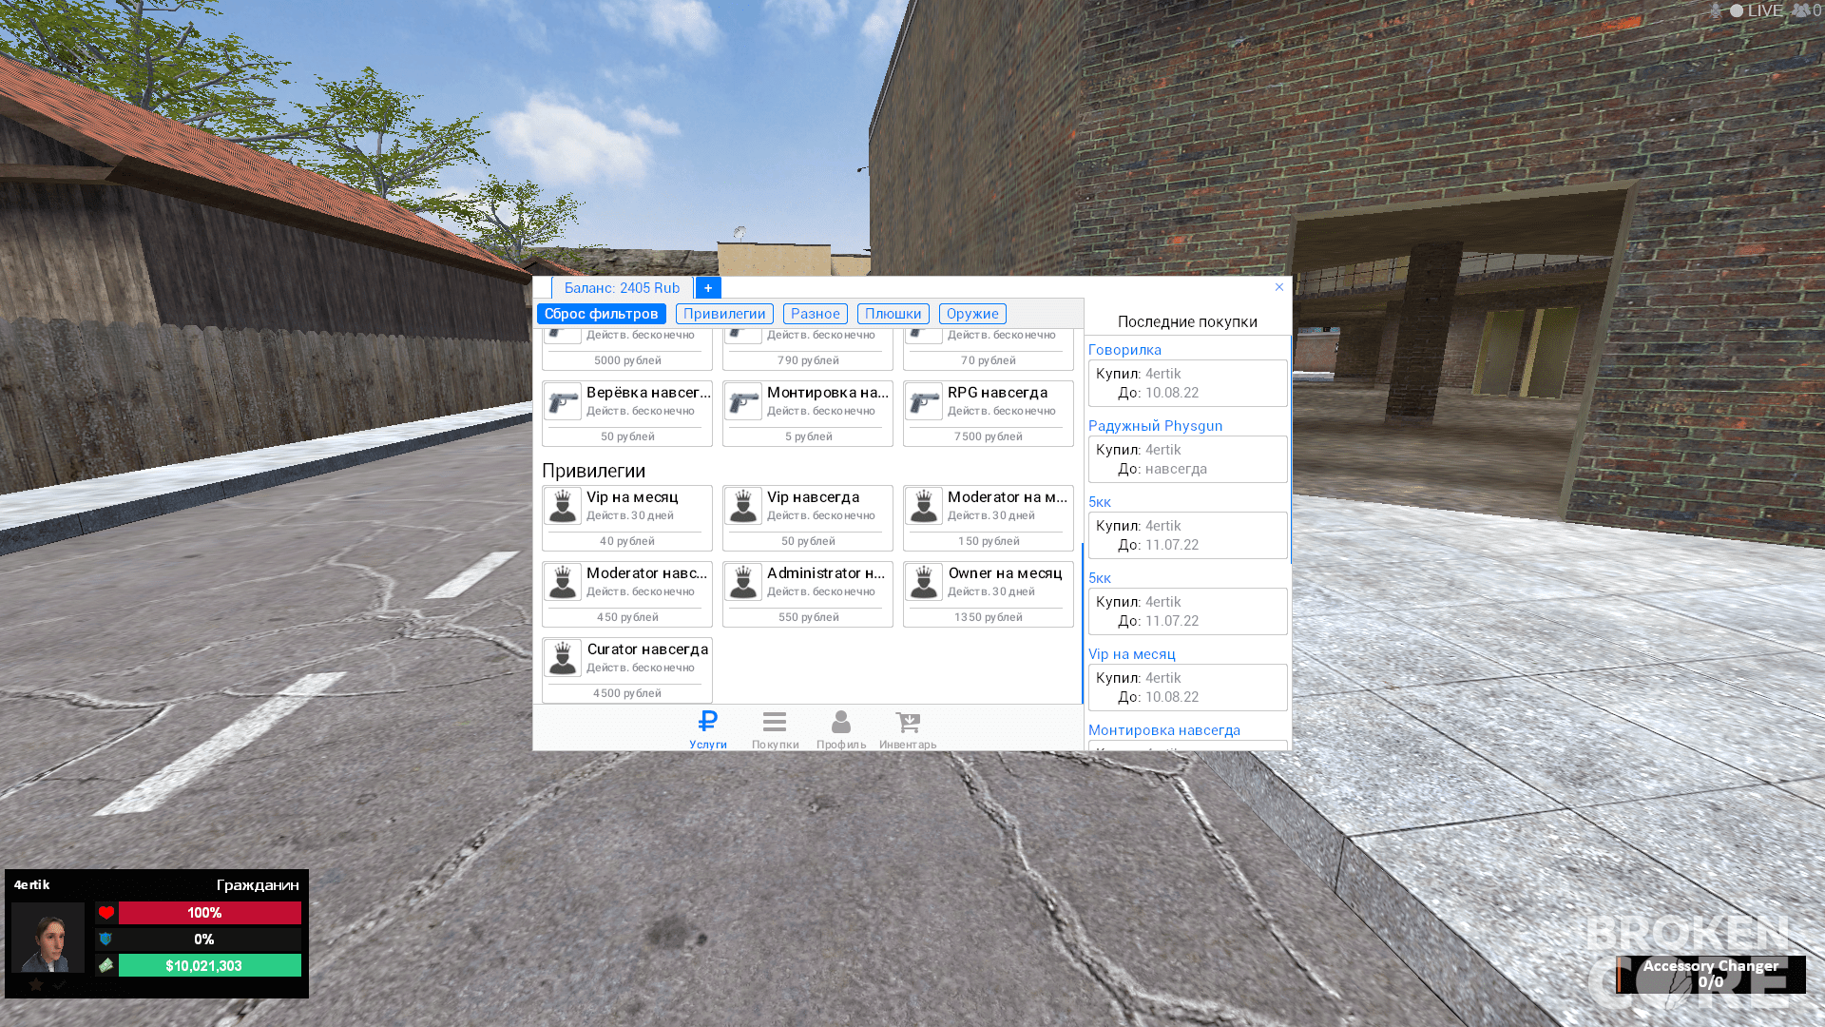Viewport: 1825px width, 1027px height.
Task: Click the crown icon of Owner на месяц
Action: click(924, 582)
